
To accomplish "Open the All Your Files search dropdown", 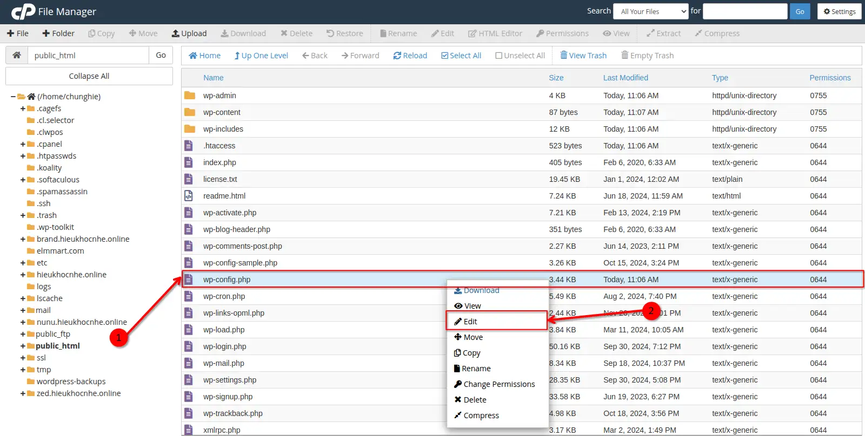I will tap(651, 11).
